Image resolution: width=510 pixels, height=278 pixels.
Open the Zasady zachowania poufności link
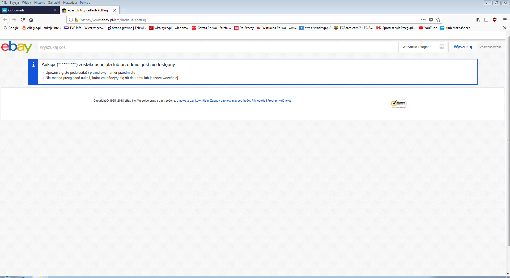(x=230, y=101)
